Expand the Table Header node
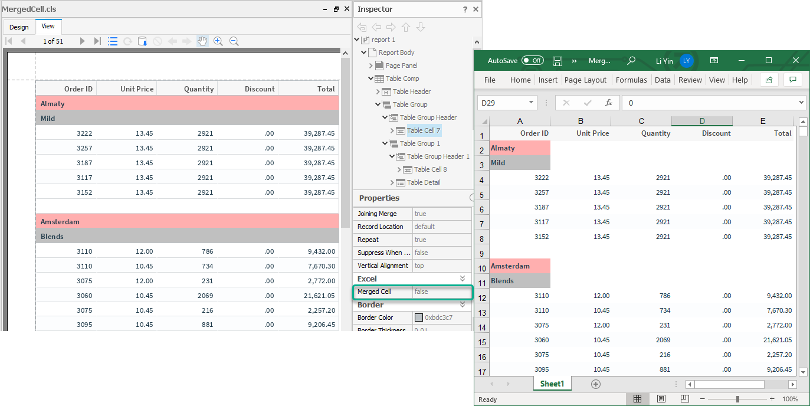 (378, 91)
